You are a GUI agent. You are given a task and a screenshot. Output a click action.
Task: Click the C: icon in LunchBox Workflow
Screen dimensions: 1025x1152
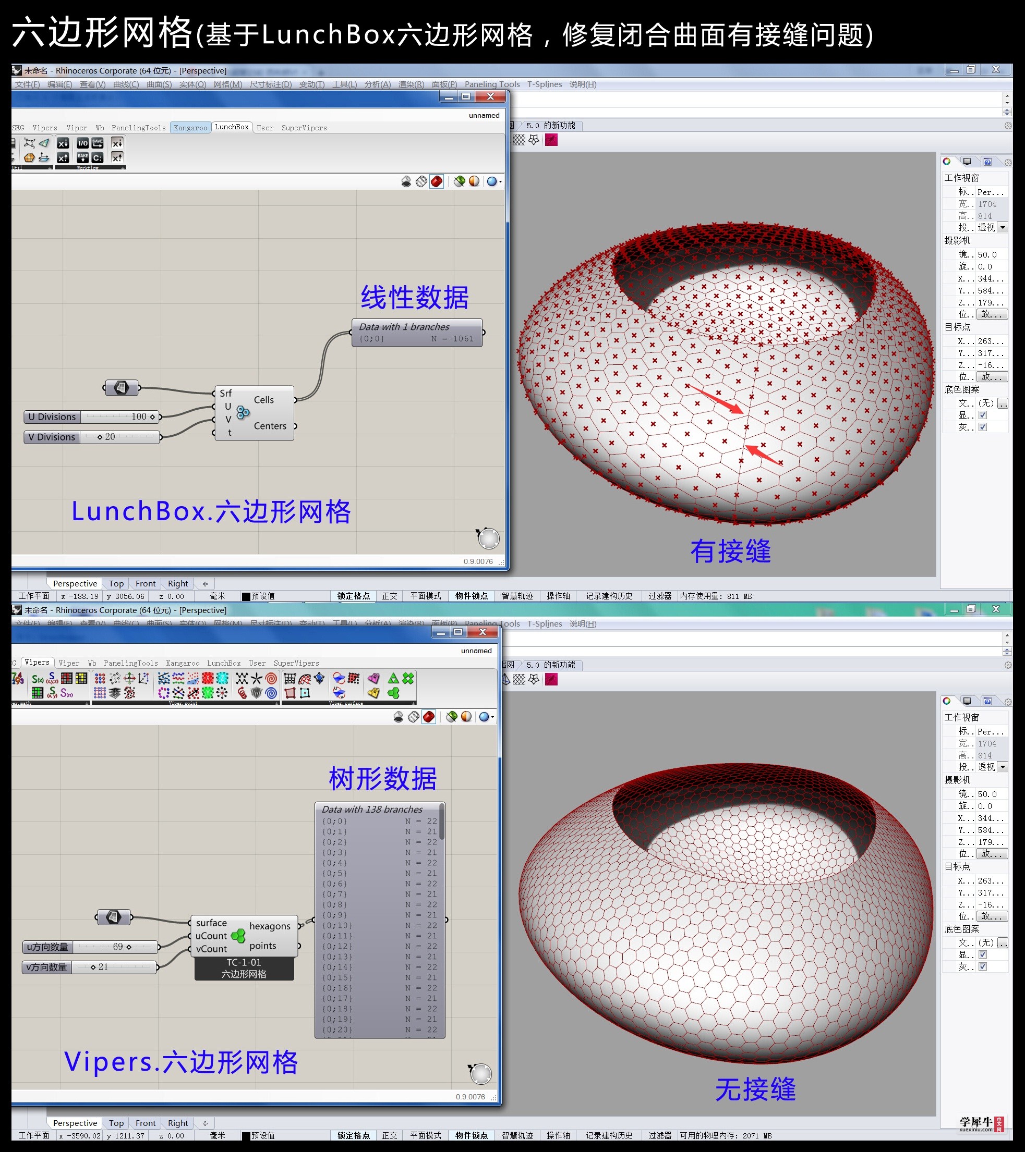pos(98,157)
